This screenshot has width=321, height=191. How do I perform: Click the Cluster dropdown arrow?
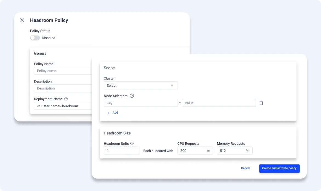[172, 85]
